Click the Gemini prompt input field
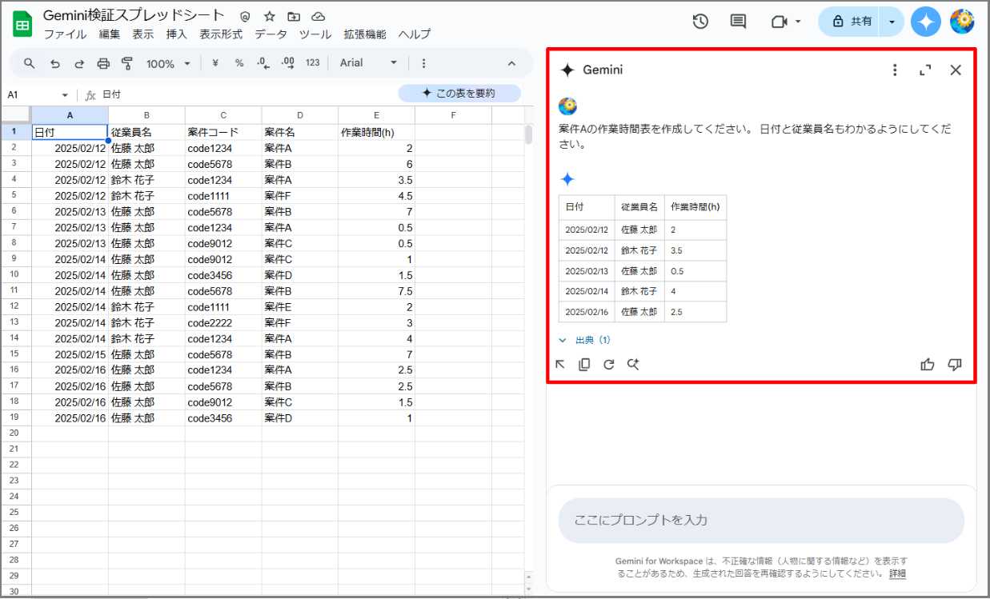This screenshot has height=599, width=990. pyautogui.click(x=761, y=520)
